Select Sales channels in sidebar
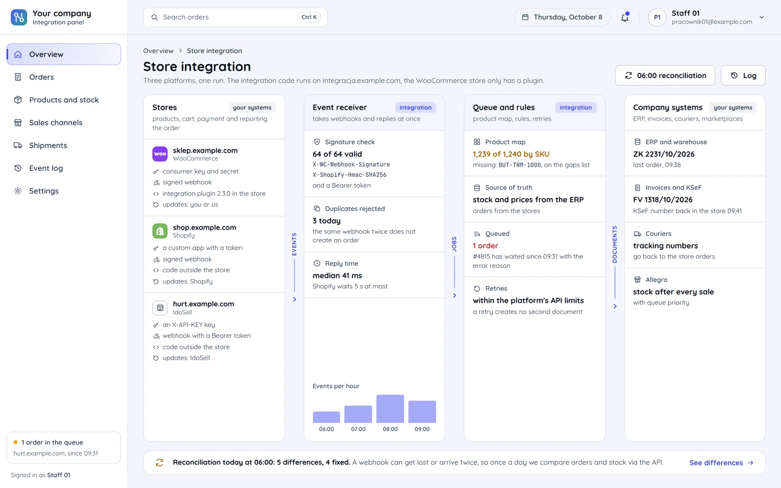The width and height of the screenshot is (781, 488). [63, 122]
